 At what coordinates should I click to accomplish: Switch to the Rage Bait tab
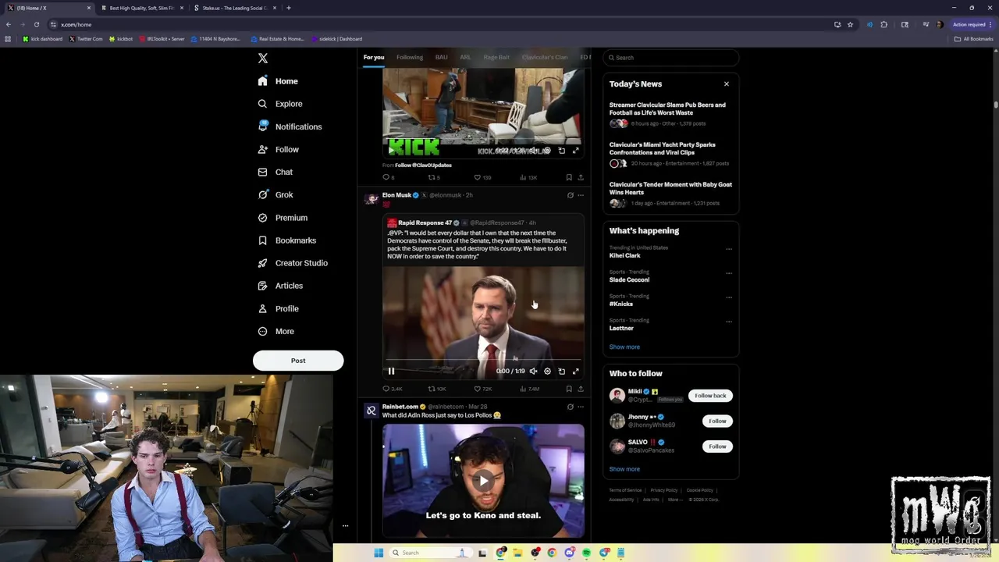point(496,57)
